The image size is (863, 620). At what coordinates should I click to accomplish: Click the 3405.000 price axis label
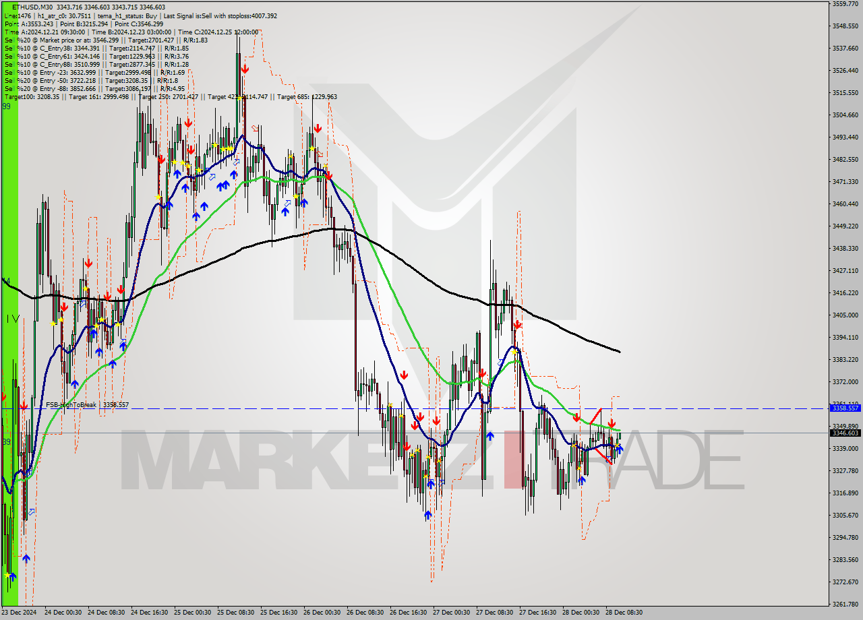845,315
